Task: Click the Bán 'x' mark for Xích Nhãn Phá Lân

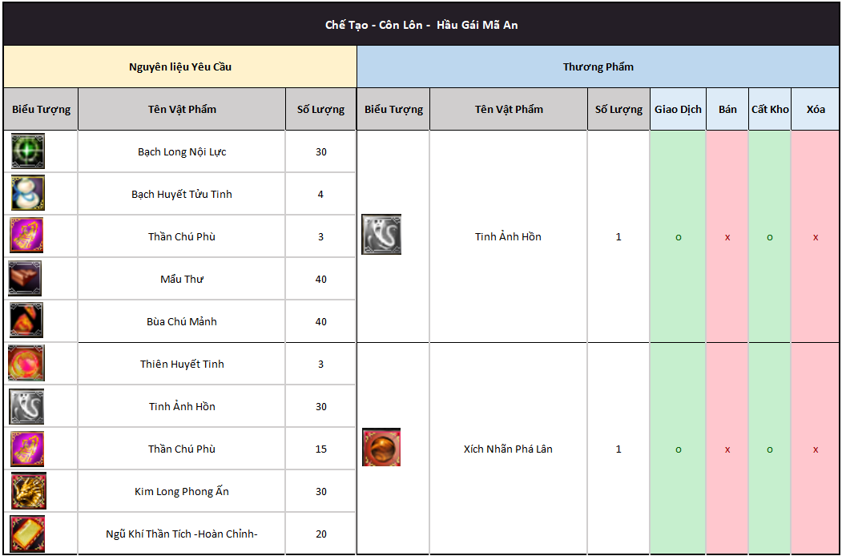Action: coord(727,449)
